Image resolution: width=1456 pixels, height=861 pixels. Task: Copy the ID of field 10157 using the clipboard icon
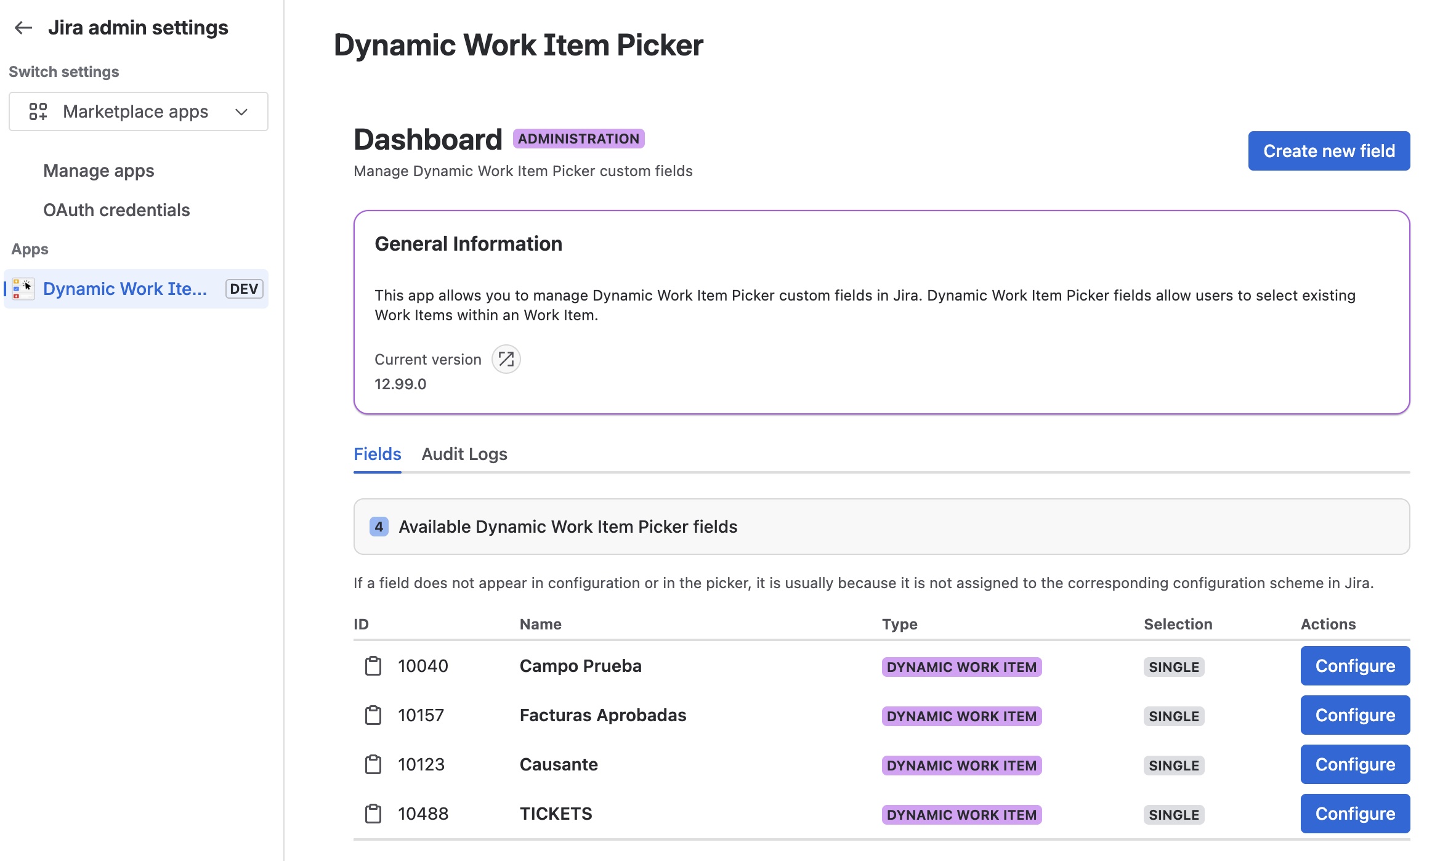(x=373, y=715)
